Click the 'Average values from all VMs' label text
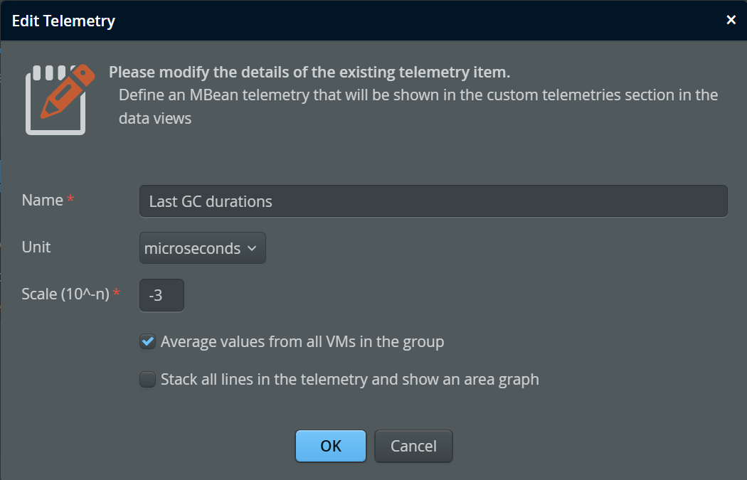The width and height of the screenshot is (747, 480). tap(302, 342)
